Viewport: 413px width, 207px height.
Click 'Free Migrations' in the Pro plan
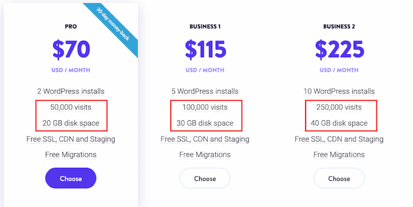71,155
